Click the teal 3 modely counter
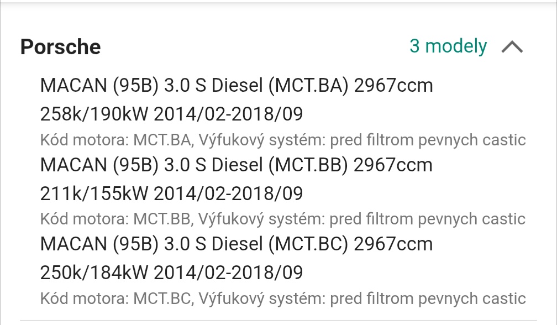The width and height of the screenshot is (557, 325). coord(448,46)
